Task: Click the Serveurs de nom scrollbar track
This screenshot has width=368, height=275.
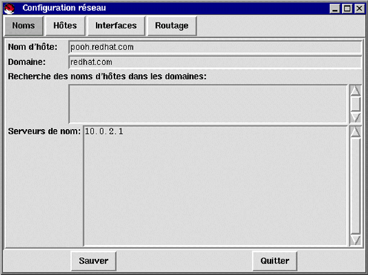Action: [355, 186]
